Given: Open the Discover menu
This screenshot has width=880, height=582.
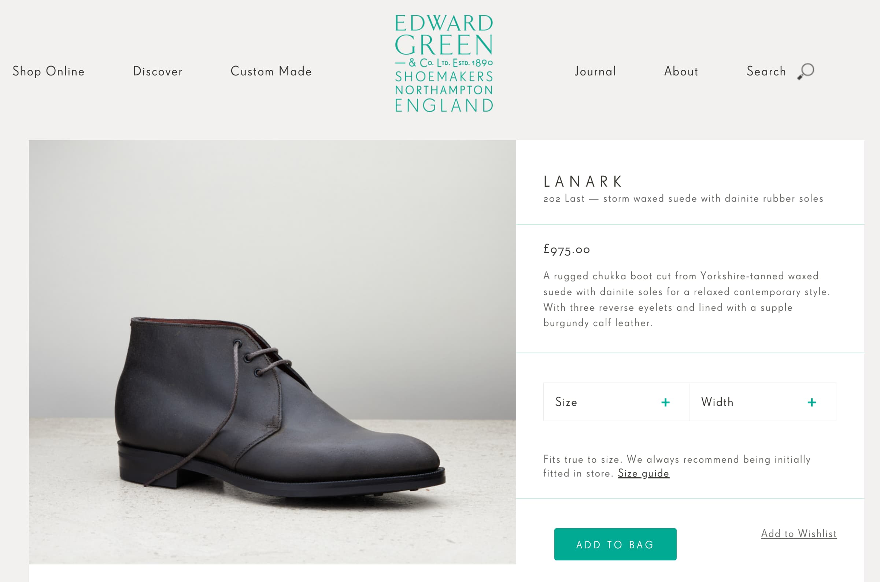Looking at the screenshot, I should 158,71.
